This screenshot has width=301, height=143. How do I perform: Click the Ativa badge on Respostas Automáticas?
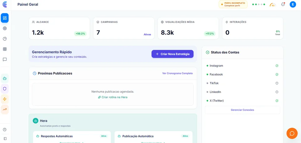coord(104,136)
